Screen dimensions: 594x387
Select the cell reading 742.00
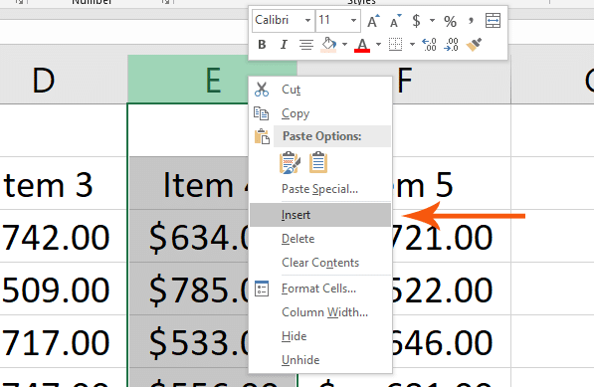pyautogui.click(x=64, y=237)
